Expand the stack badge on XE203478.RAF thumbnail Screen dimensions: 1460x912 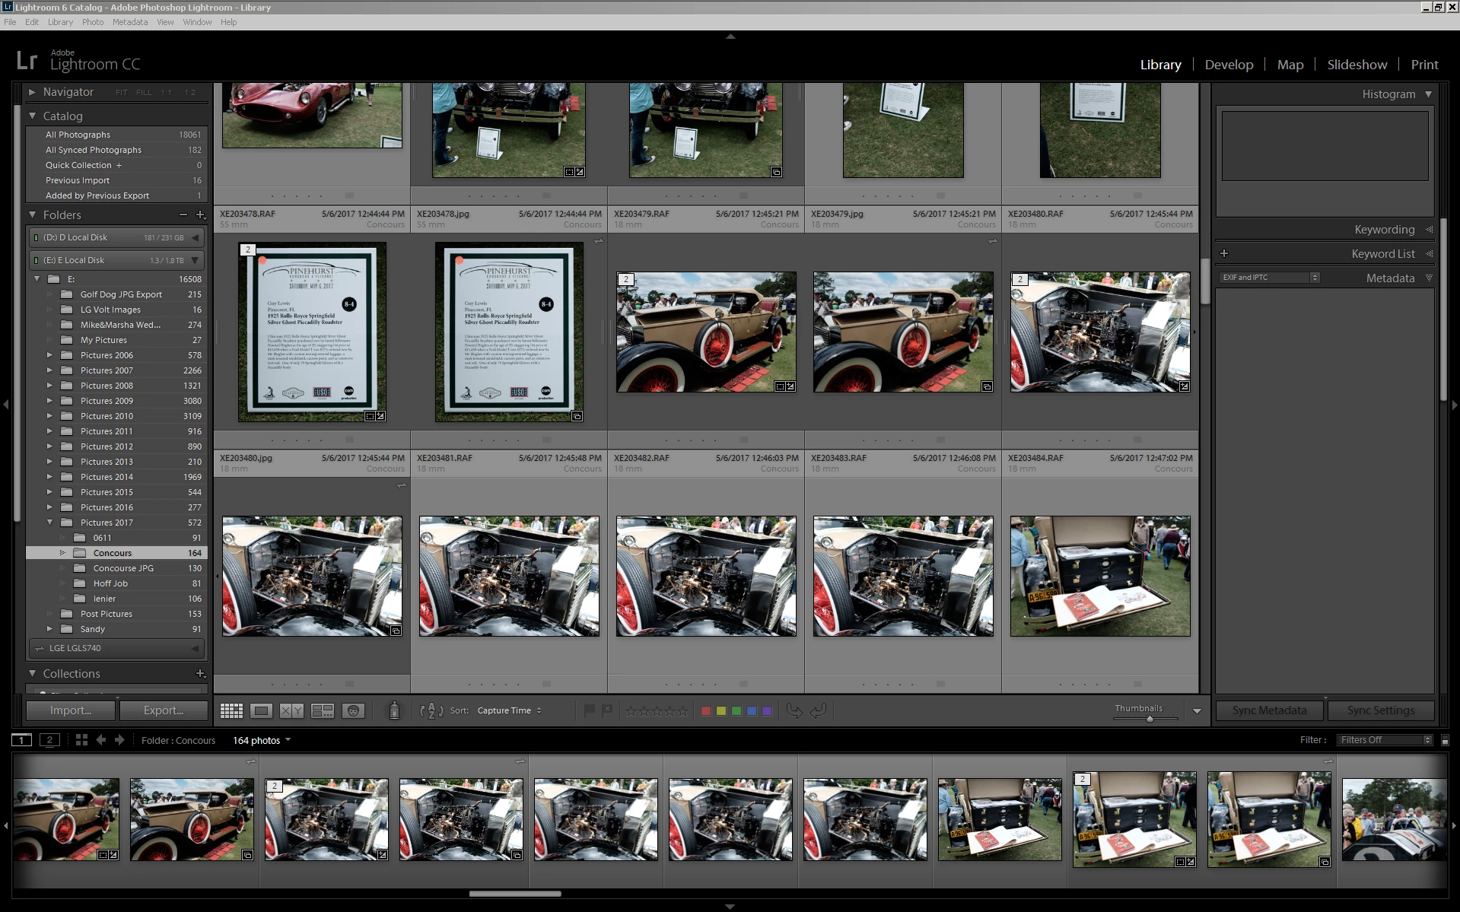(x=247, y=249)
